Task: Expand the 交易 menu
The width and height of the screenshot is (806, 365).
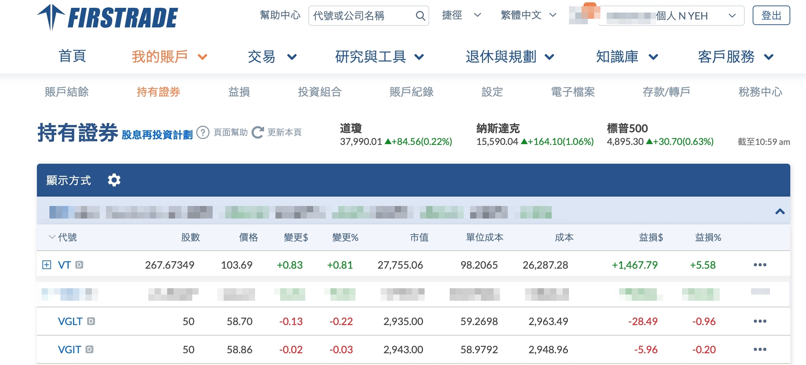Action: click(x=272, y=57)
